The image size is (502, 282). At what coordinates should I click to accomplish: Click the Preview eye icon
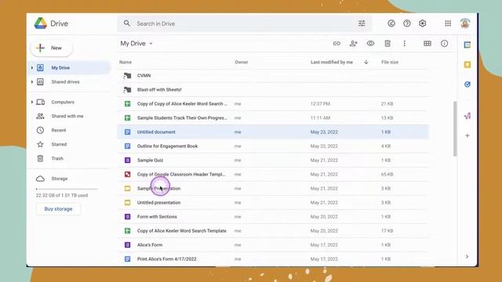(370, 44)
